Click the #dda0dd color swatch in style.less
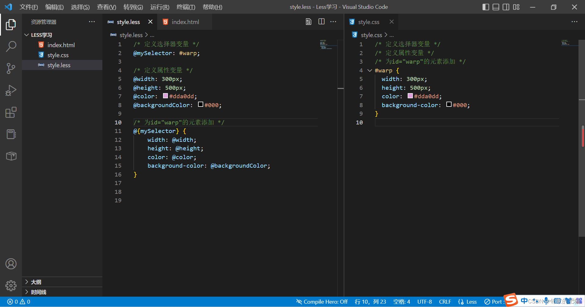Image resolution: width=585 pixels, height=307 pixels. [x=165, y=96]
